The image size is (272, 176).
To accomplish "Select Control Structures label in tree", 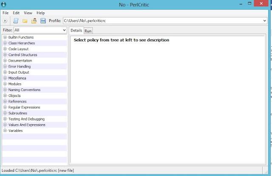I will coord(23,55).
